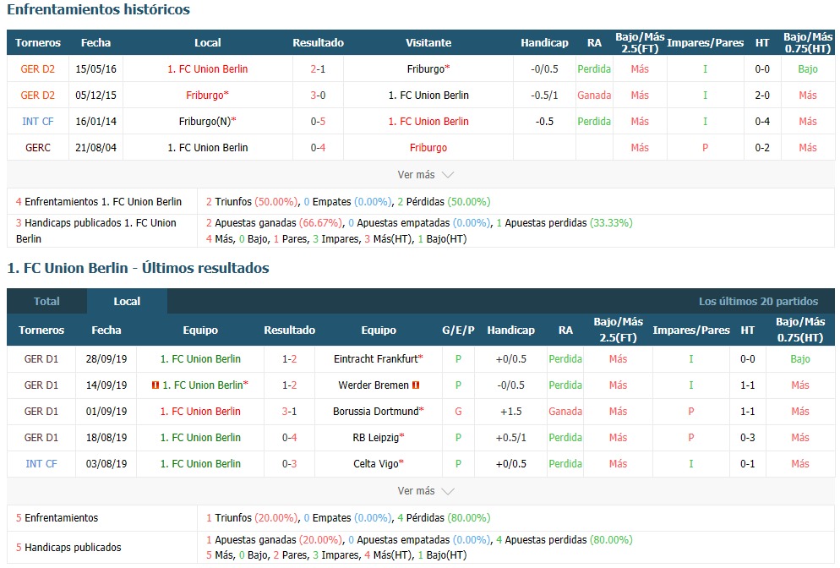Open 0-3 result against Celta Vigo

pos(289,464)
